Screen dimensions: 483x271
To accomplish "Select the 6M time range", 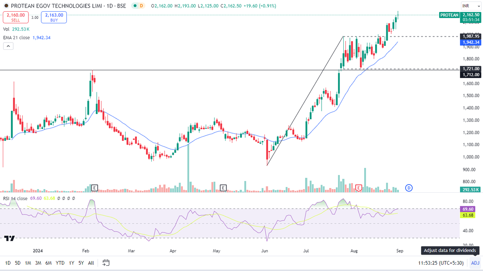I will click(x=48, y=263).
